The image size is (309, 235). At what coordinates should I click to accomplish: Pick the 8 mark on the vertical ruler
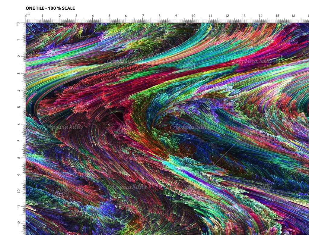point(19,157)
